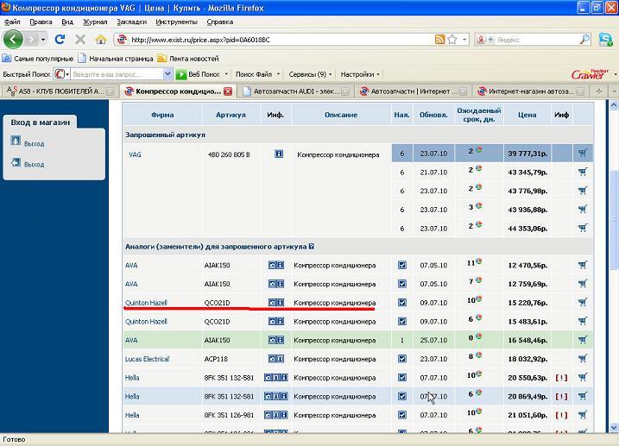The image size is (619, 446).
Task: Click the scrollbar up arrow
Action: [x=614, y=105]
